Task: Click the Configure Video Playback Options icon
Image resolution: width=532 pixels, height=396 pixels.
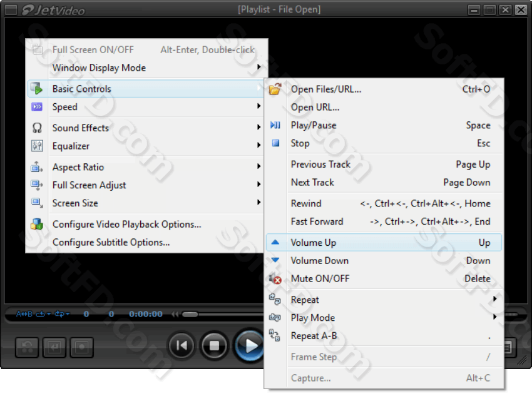Action: pyautogui.click(x=37, y=224)
